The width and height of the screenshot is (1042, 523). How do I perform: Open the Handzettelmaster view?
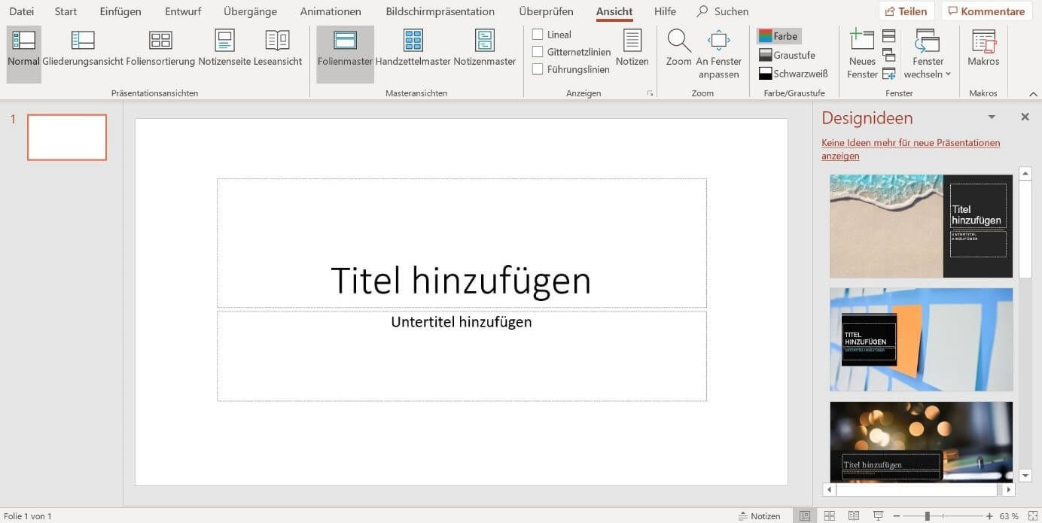(x=413, y=49)
